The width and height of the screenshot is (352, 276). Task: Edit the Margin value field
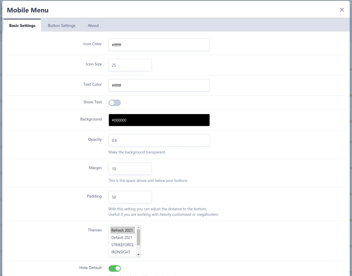point(130,169)
